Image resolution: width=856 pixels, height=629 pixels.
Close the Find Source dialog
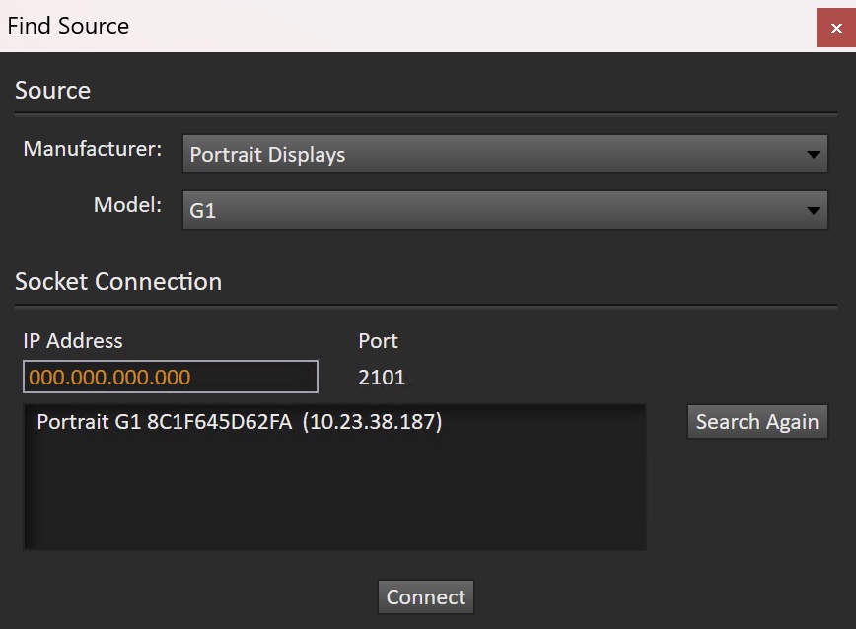coord(835,28)
